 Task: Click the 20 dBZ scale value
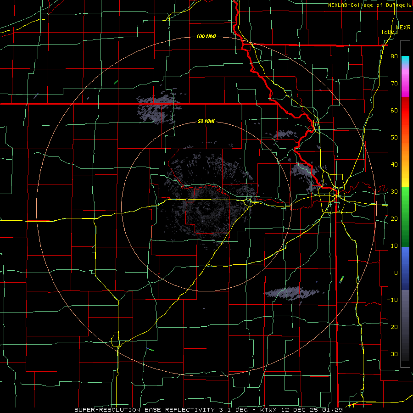(x=394, y=219)
